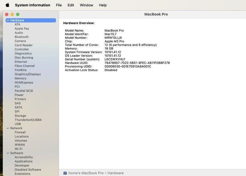Click the laptop icon in path bar
Screen dimensions: 246x176
pos(65,173)
